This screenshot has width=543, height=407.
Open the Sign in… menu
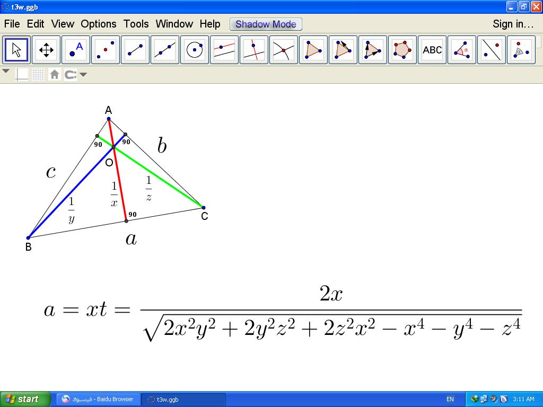(513, 24)
